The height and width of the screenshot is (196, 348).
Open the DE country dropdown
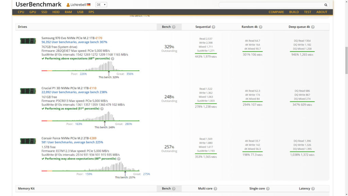tap(101, 5)
